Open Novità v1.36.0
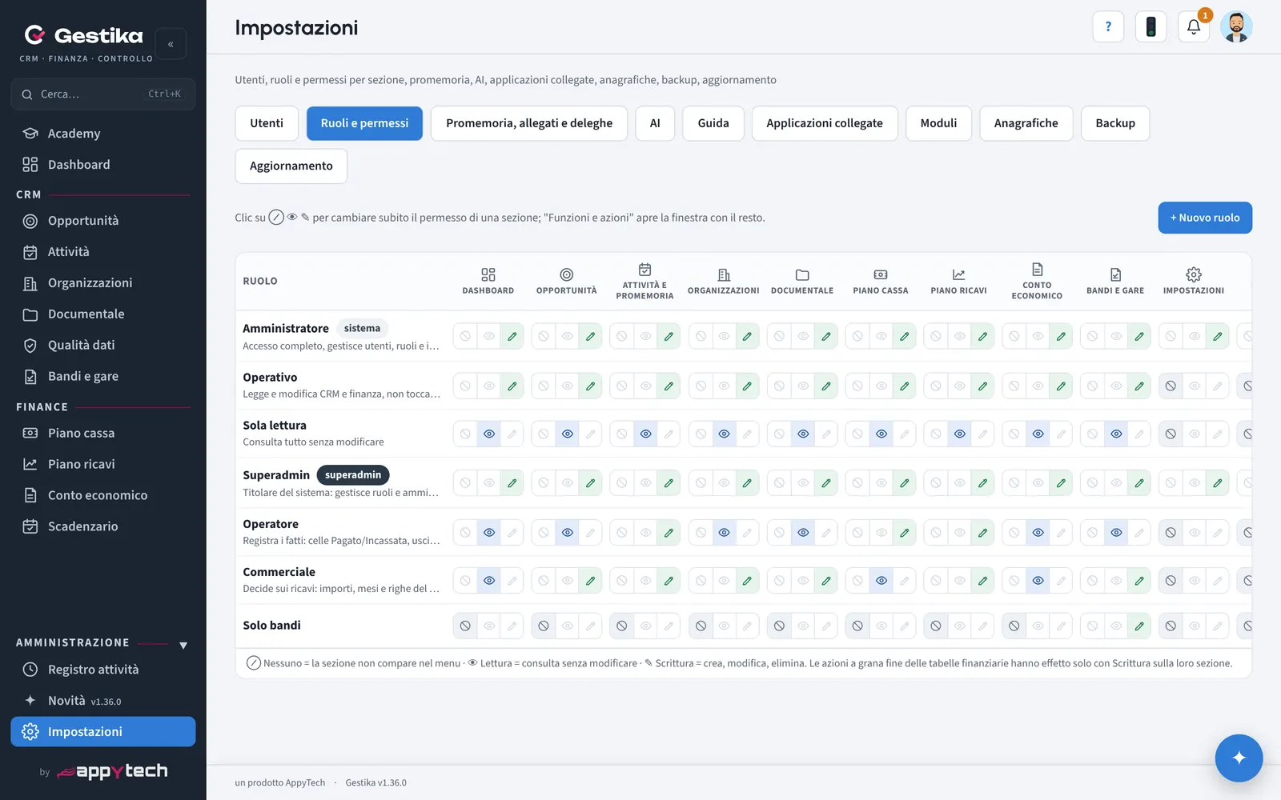1281x800 pixels. pyautogui.click(x=103, y=701)
